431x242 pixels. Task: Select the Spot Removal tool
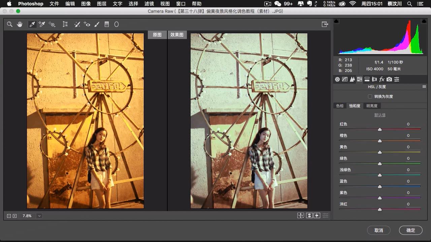(77, 24)
